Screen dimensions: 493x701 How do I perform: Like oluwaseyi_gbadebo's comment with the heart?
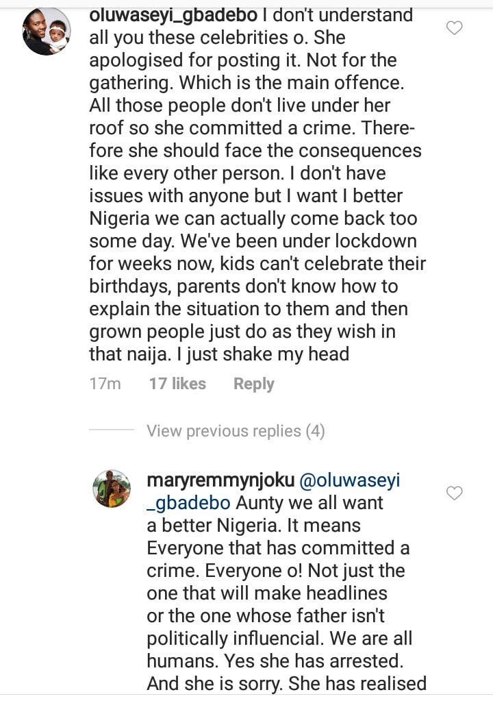point(454,28)
